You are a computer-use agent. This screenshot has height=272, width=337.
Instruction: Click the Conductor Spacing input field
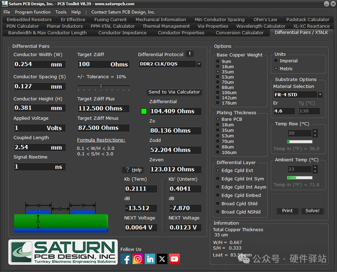coord(40,86)
